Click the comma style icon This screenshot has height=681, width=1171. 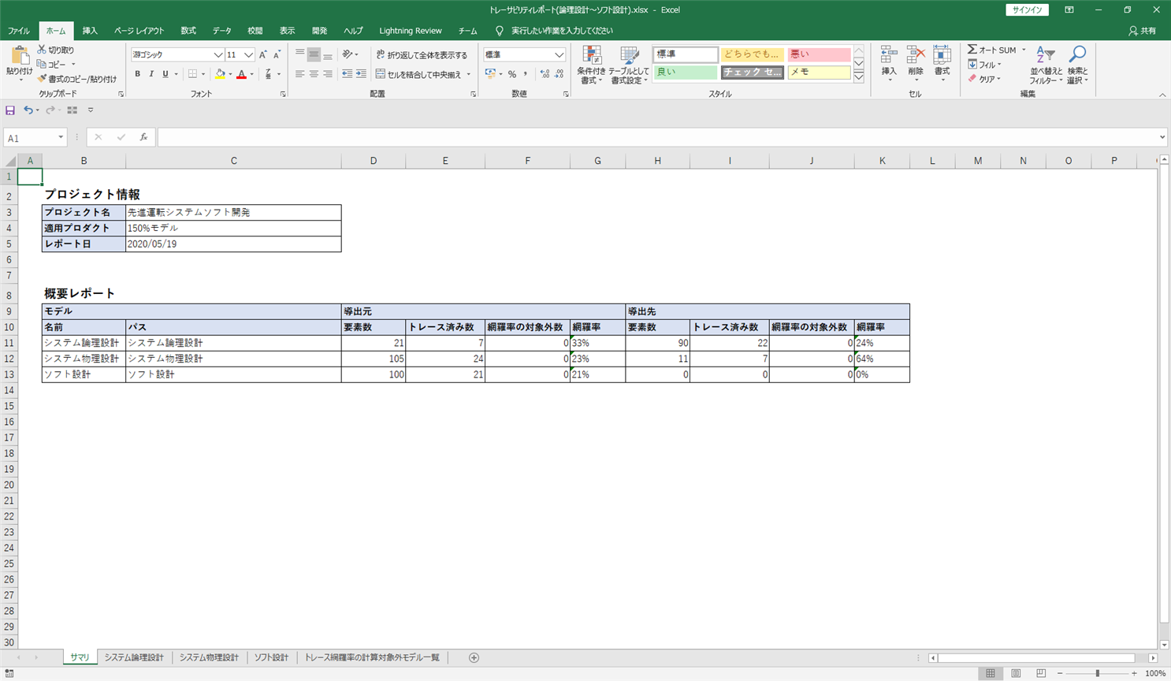526,74
